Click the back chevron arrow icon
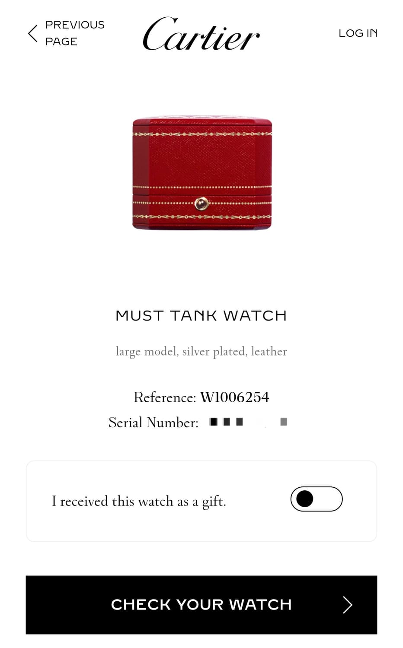The width and height of the screenshot is (403, 648). [32, 33]
